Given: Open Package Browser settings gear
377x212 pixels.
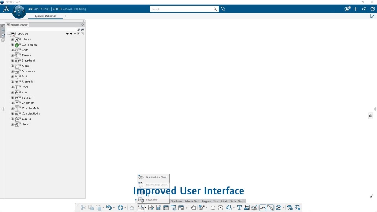Looking at the screenshot, I should pos(82,24).
